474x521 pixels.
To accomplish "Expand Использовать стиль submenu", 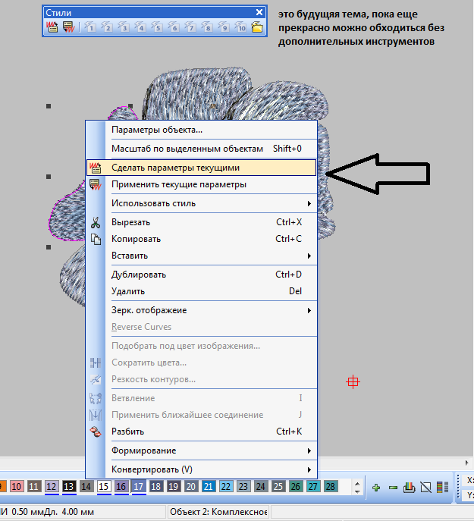I will pos(202,203).
